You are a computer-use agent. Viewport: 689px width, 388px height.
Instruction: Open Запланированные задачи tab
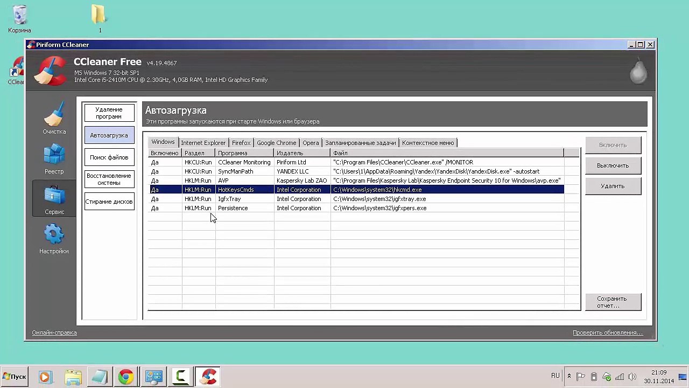[360, 143]
